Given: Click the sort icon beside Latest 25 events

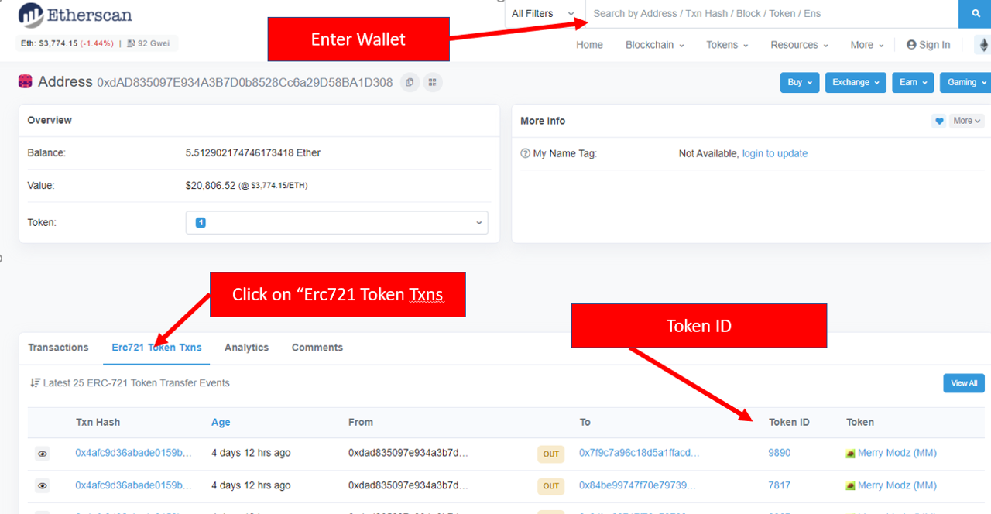Looking at the screenshot, I should click(x=35, y=383).
